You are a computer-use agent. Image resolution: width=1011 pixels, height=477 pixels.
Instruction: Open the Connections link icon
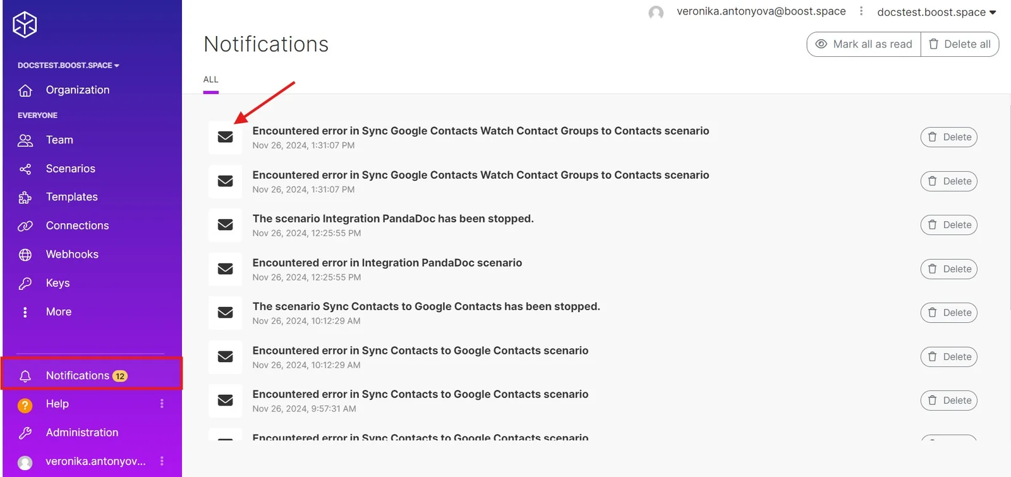(x=25, y=226)
